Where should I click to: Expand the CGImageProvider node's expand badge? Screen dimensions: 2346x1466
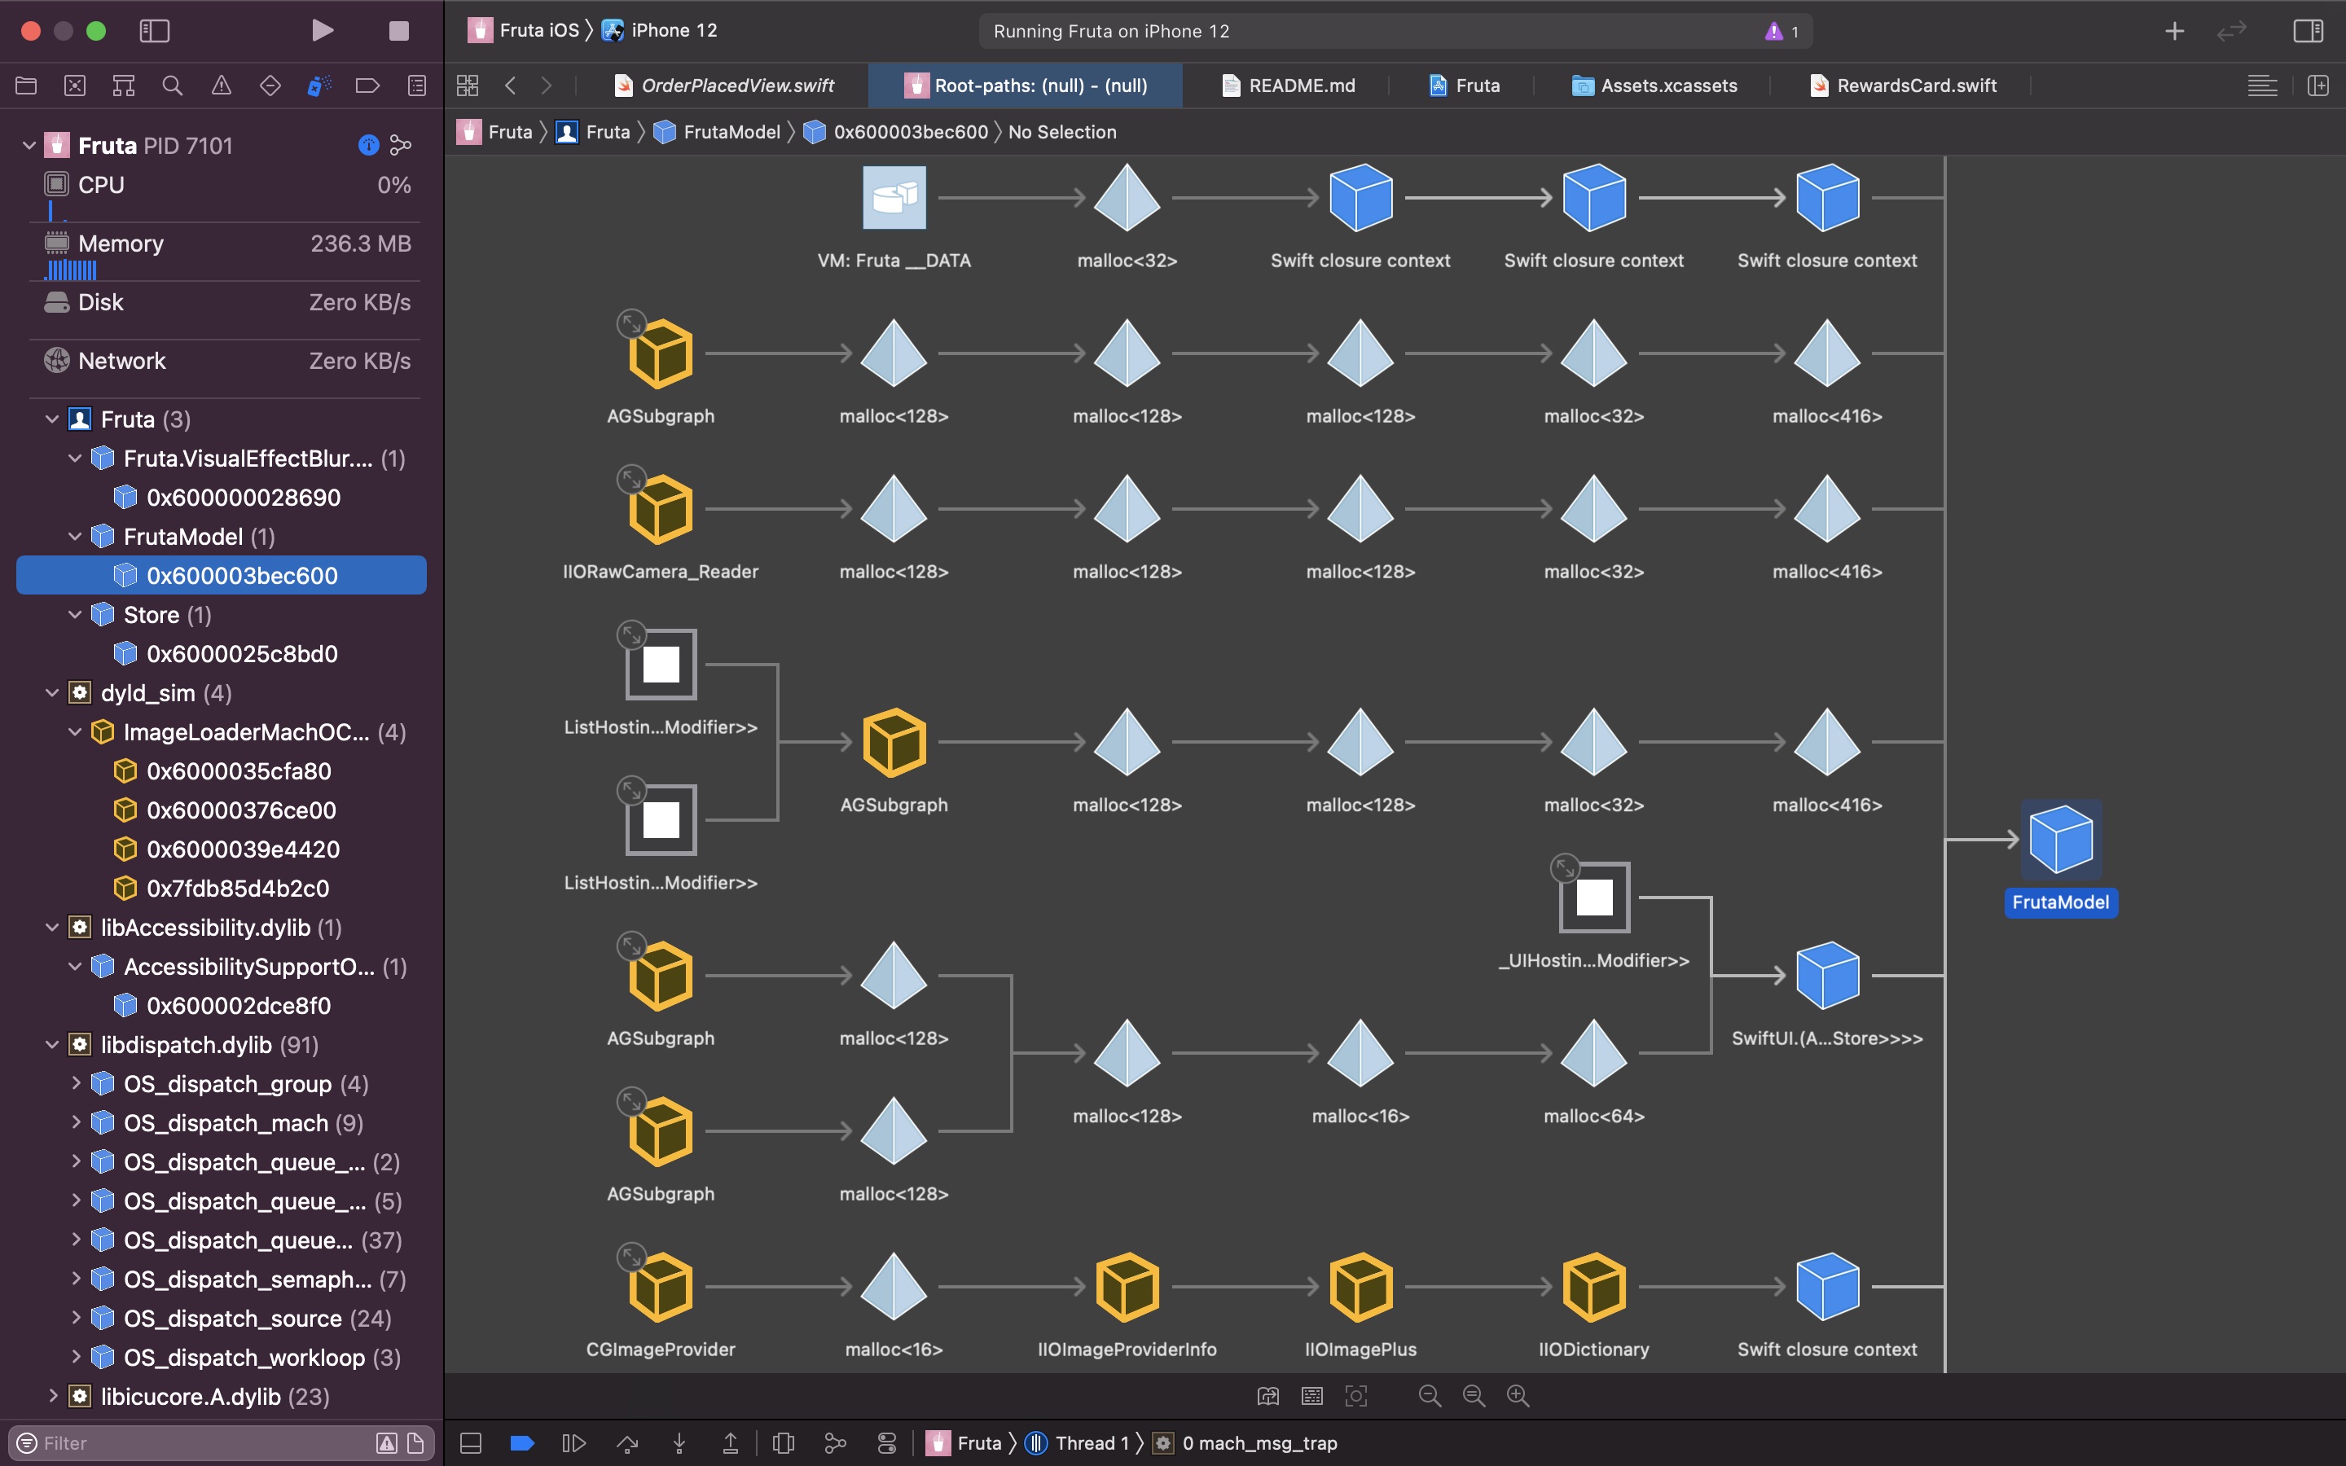pyautogui.click(x=631, y=1257)
